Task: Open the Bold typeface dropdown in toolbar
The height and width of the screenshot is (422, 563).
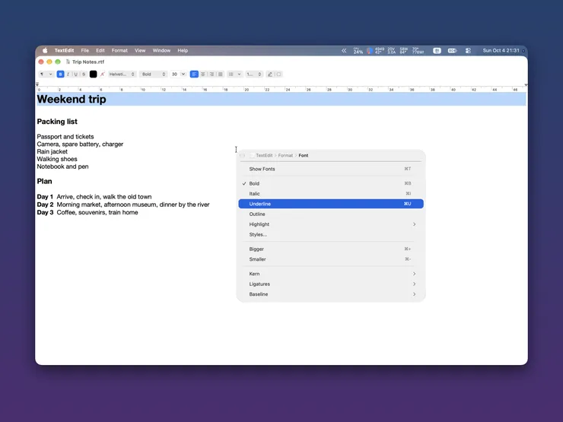Action: tap(154, 75)
